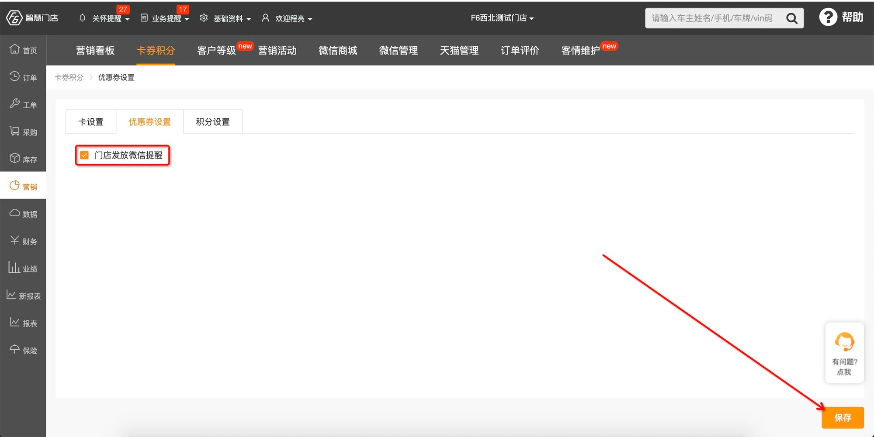Image resolution: width=874 pixels, height=437 pixels.
Task: Open 订单 in the sidebar
Action: coord(23,77)
